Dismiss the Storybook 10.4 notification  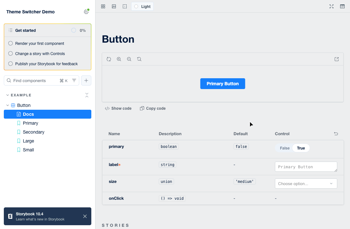pos(85,216)
